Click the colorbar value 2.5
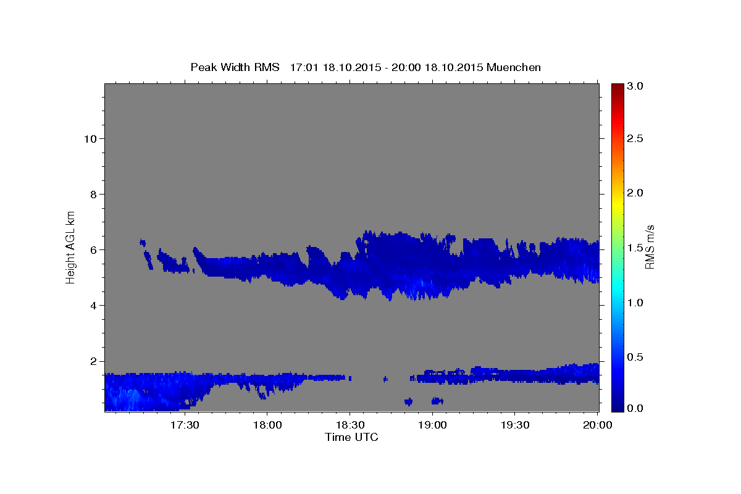Image resolution: width=741 pixels, height=494 pixels. click(x=635, y=138)
